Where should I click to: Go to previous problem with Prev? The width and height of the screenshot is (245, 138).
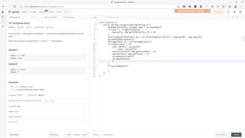[68, 135]
